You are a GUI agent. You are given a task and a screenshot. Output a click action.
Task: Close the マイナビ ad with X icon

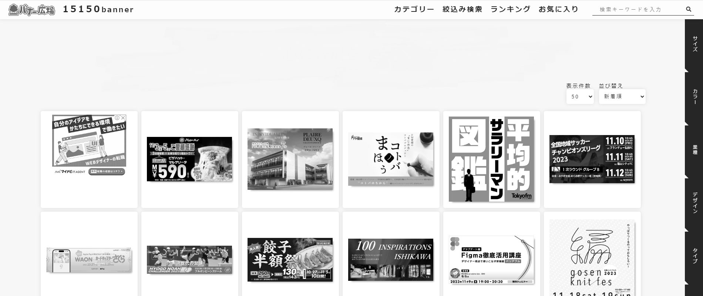pyautogui.click(x=123, y=118)
